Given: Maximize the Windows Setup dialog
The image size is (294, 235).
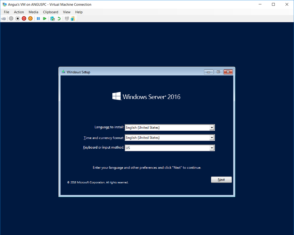Looking at the screenshot, I should tap(218, 72).
